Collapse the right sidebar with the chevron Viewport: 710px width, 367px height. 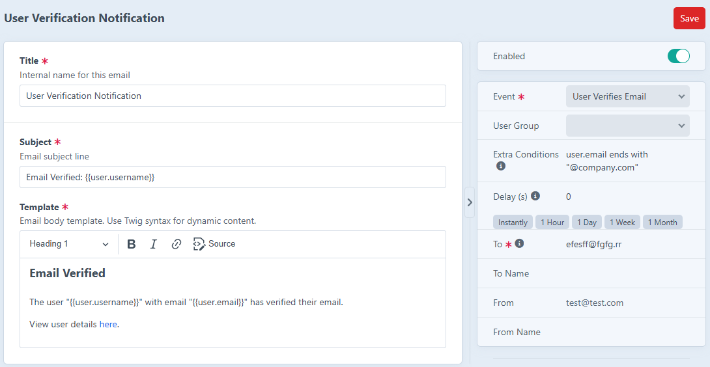(469, 202)
